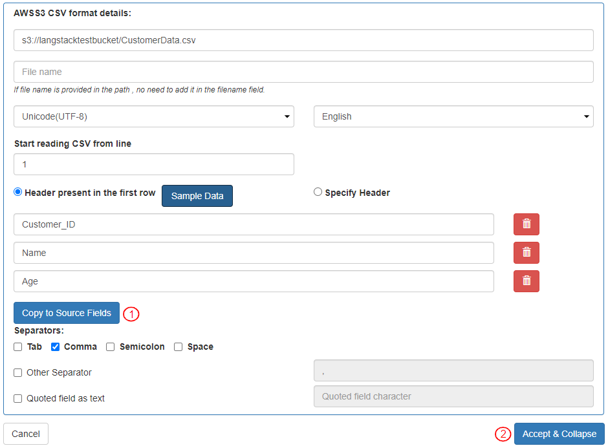Choose the Specify Header radio option
Image resolution: width=608 pixels, height=448 pixels.
tap(318, 192)
